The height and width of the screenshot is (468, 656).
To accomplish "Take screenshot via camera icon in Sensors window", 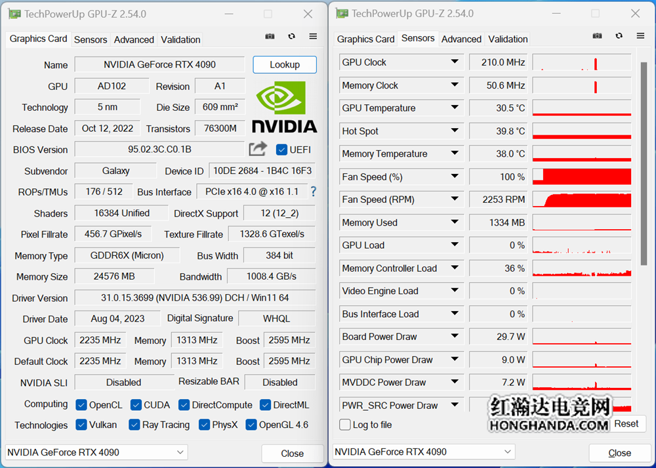I will coord(598,35).
